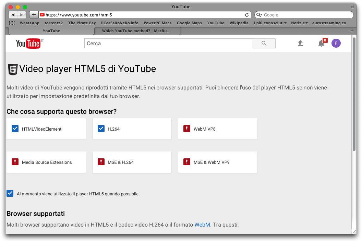Reload the page with the refresh icon
Viewport: 362px width, 242px height.
(247, 15)
